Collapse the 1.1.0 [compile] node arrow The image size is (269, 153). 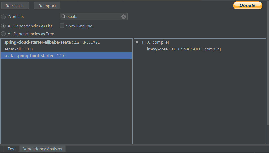pos(137,42)
